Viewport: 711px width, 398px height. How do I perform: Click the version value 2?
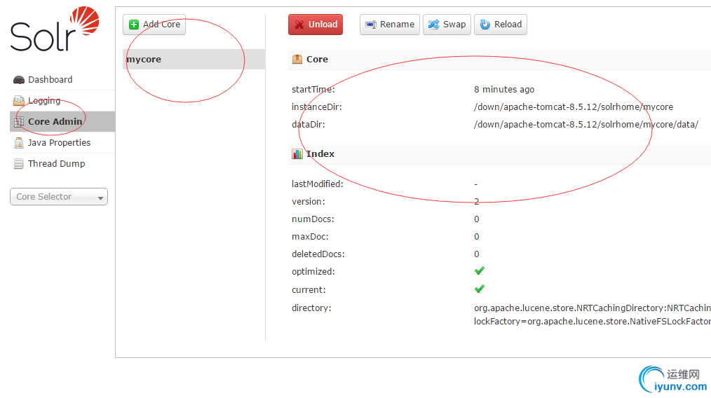477,202
